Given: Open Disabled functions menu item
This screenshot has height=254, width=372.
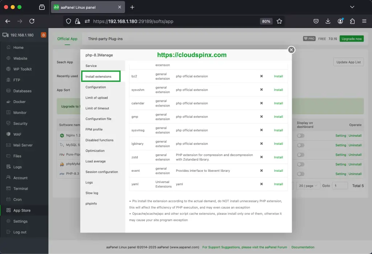Looking at the screenshot, I should click(x=100, y=140).
